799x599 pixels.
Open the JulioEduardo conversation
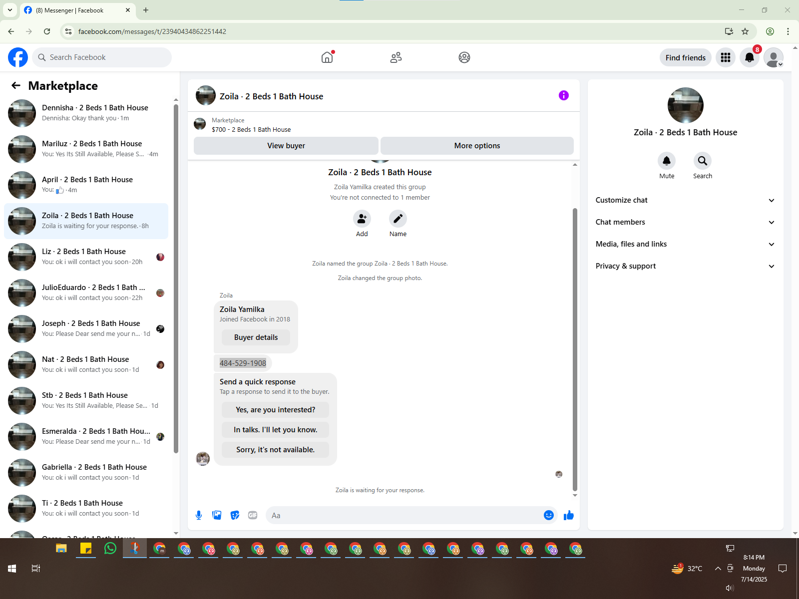pyautogui.click(x=86, y=293)
